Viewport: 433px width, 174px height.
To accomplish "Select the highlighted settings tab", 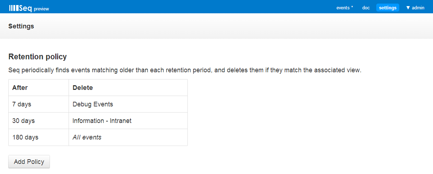I will coord(388,8).
